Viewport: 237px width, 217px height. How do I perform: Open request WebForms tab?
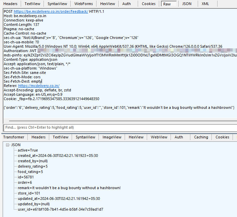coord(83,4)
